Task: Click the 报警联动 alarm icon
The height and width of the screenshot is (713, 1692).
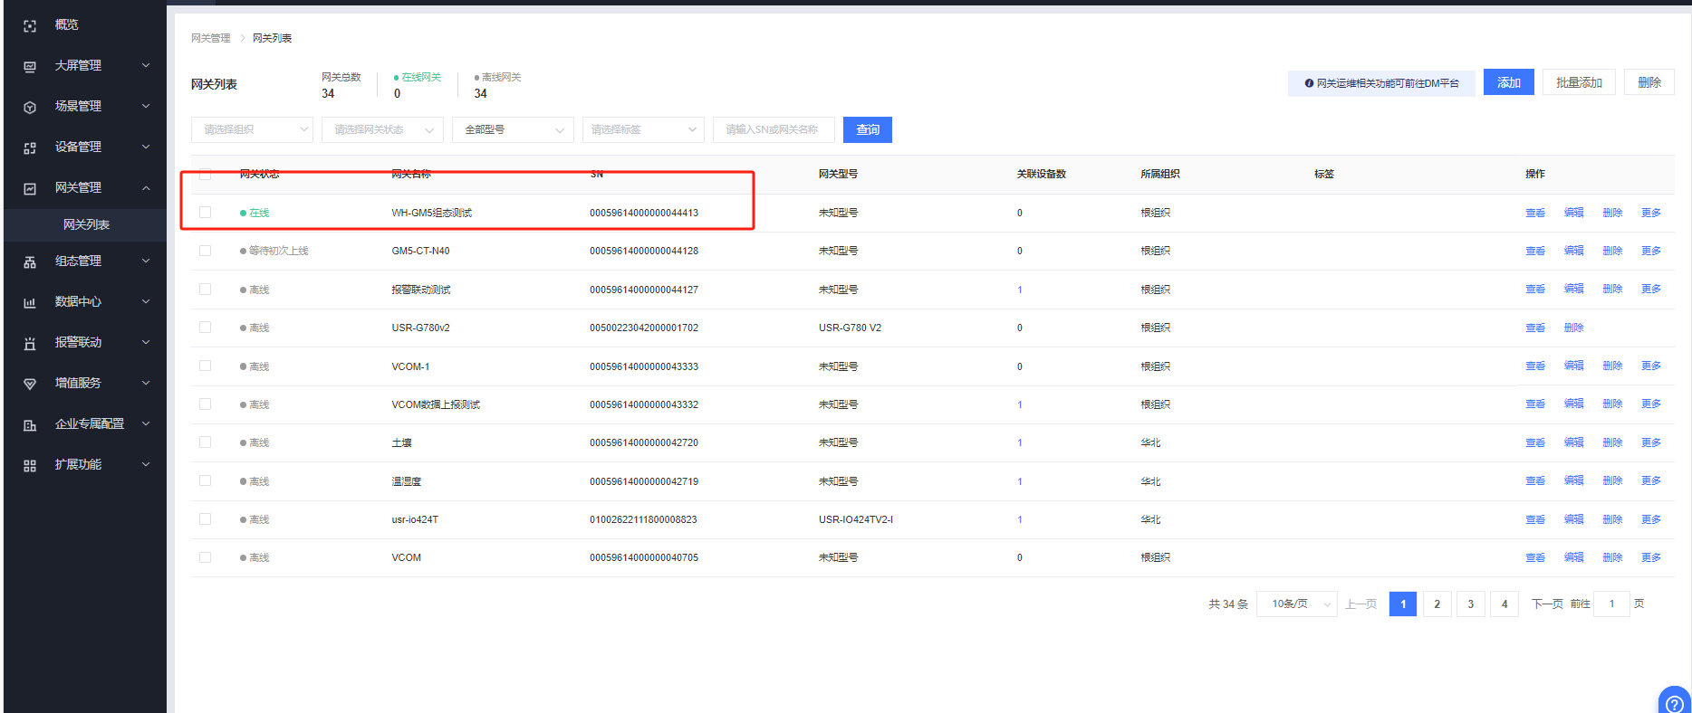Action: (30, 344)
